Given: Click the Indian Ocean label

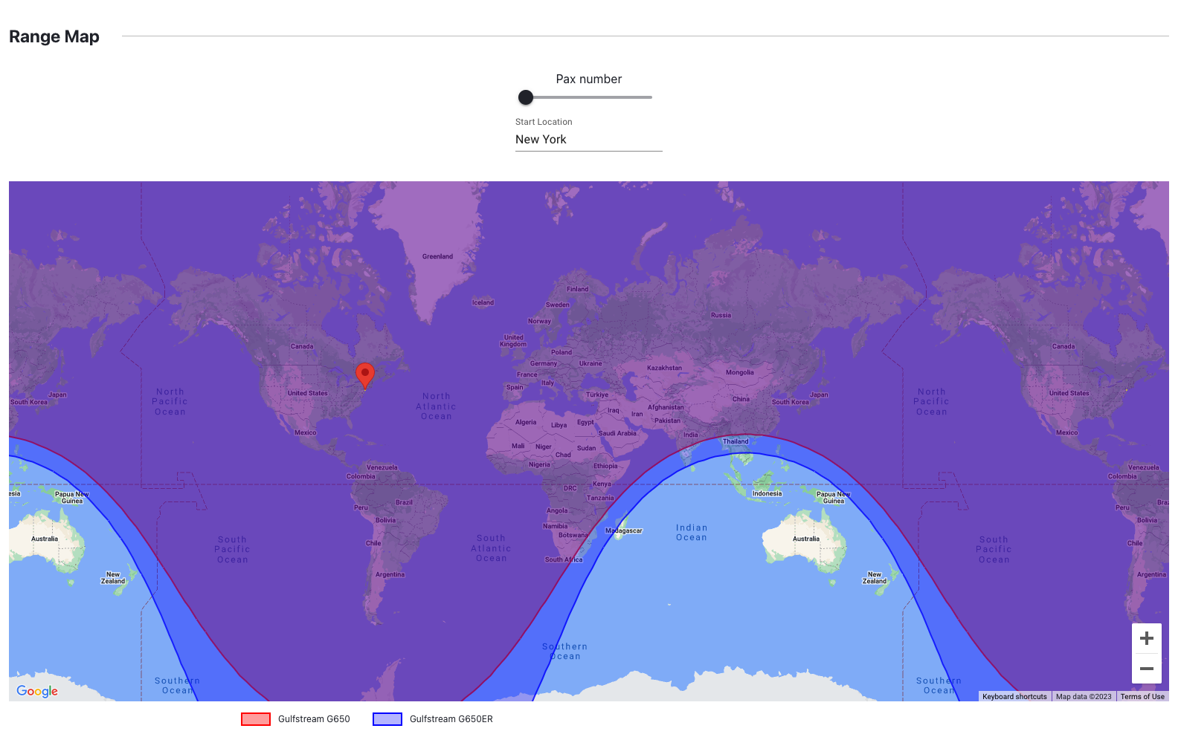Looking at the screenshot, I should 692,533.
